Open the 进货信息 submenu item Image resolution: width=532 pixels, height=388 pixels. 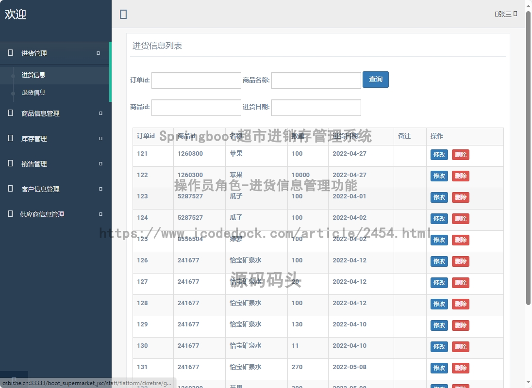click(33, 75)
